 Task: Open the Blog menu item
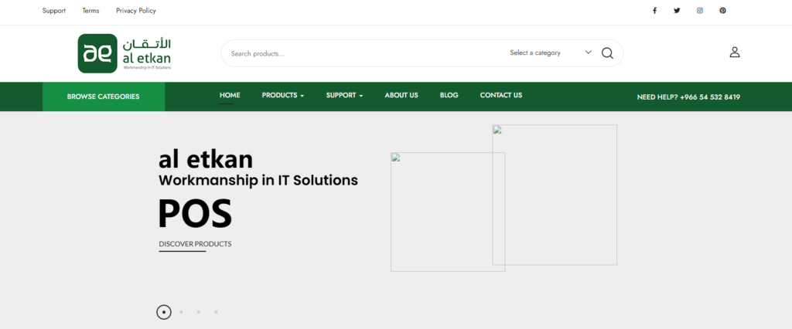click(449, 96)
